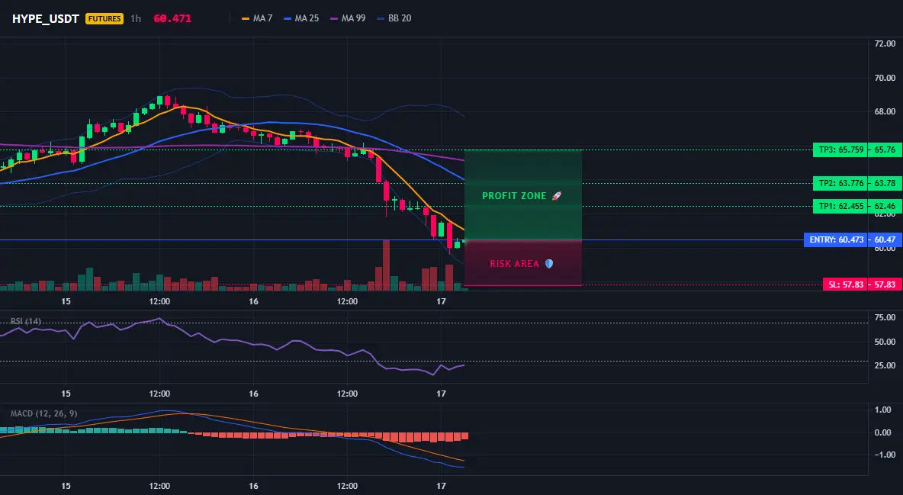Click the HYPE_USDT symbol title
Image resolution: width=903 pixels, height=495 pixels.
point(46,18)
